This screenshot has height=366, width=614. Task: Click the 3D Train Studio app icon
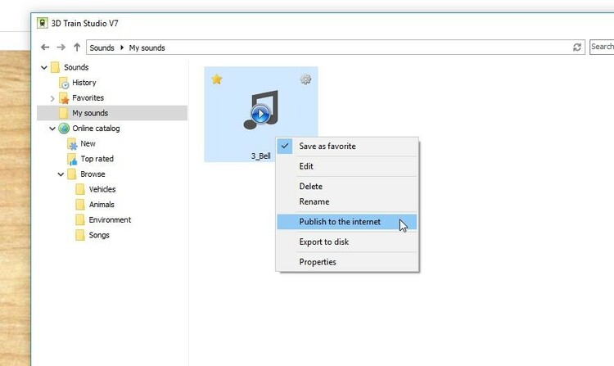(x=43, y=23)
